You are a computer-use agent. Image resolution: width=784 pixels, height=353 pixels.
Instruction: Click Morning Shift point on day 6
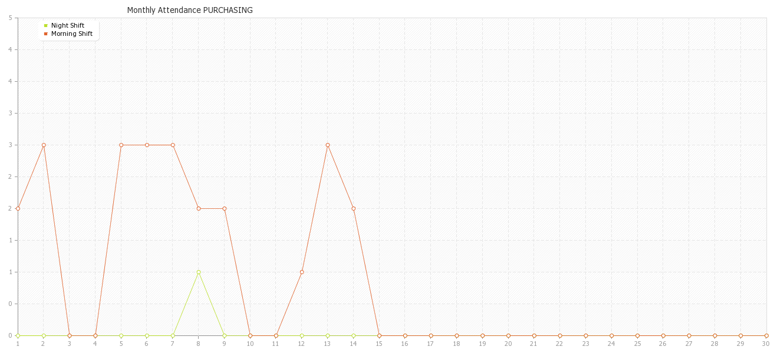(147, 145)
